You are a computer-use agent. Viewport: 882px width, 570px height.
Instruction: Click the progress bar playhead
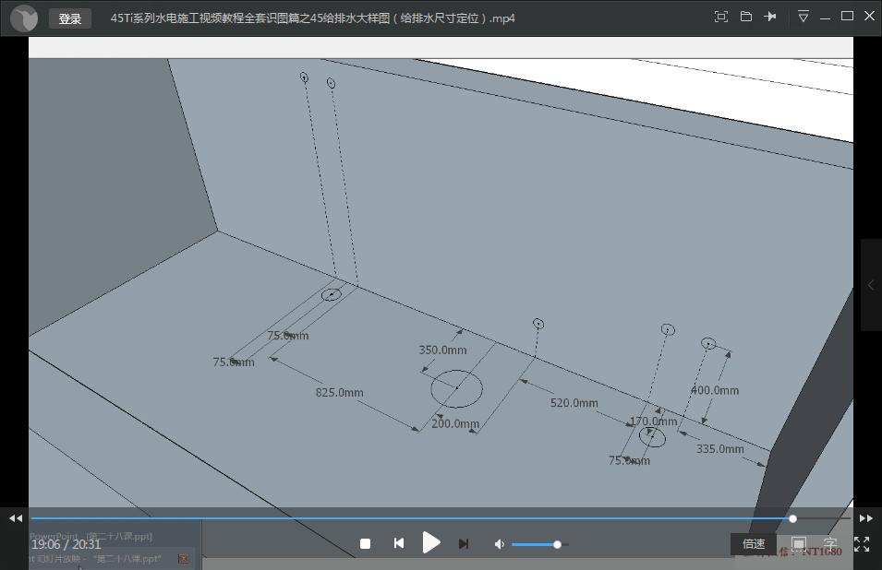pos(792,518)
